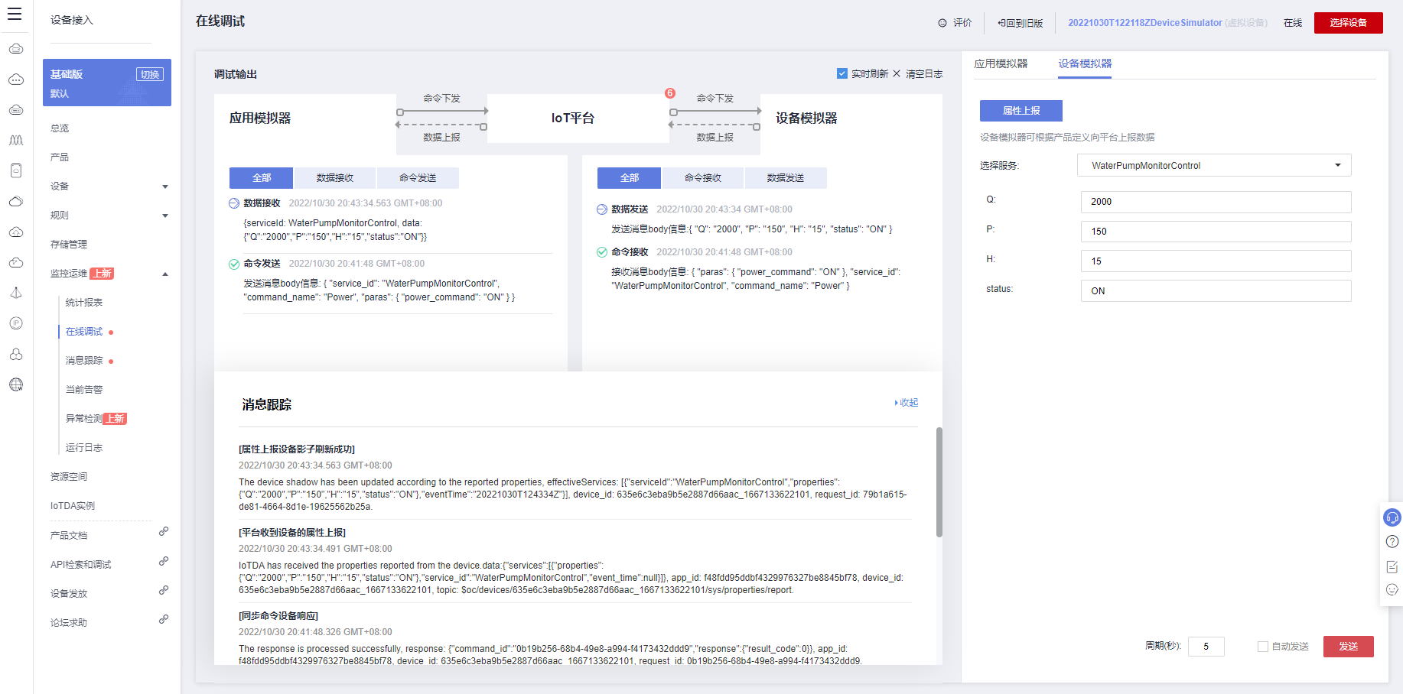The image size is (1403, 694).
Task: Open the link icon beside 论坛求助
Action: (164, 619)
